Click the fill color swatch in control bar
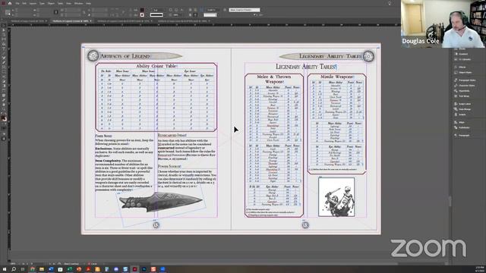Viewport: 486px width, 273px height. [x=142, y=10]
